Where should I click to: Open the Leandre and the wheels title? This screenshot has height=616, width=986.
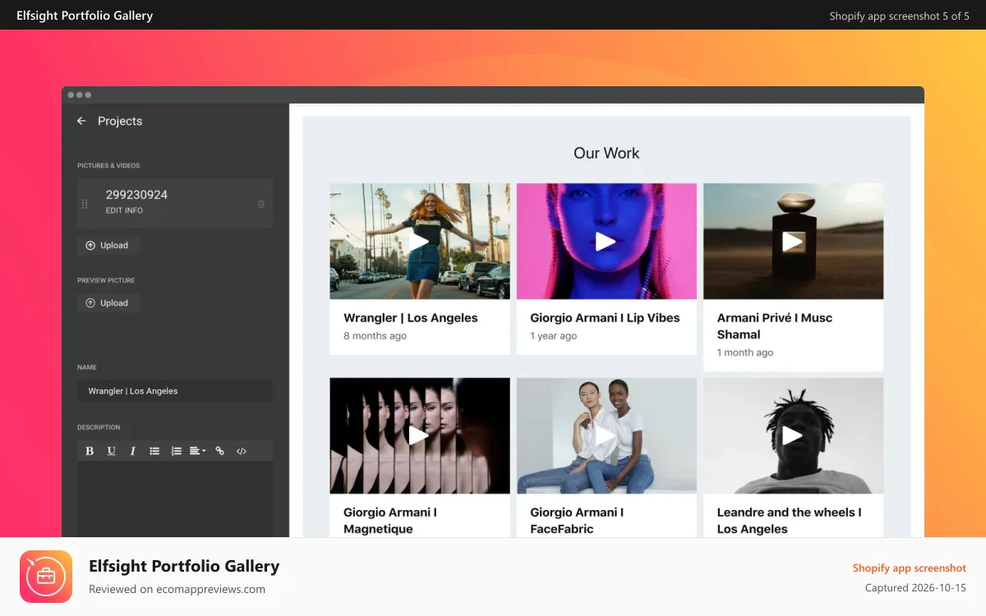click(789, 521)
